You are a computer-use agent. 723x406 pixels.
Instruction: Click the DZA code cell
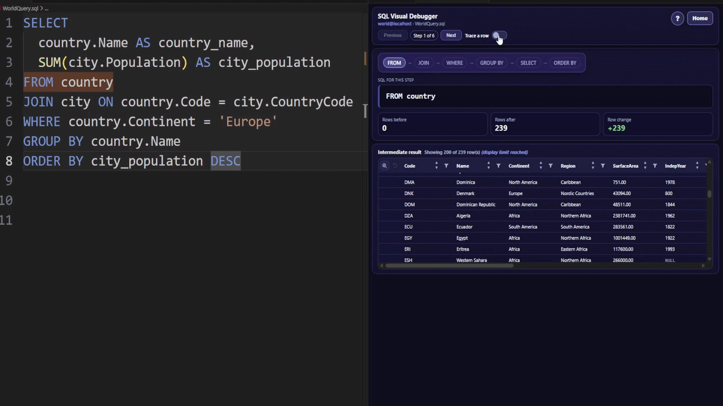pyautogui.click(x=408, y=215)
